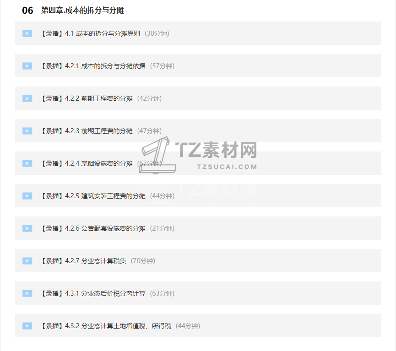Click play icon for lesson 4.1 成本的拆分与分摊原则
This screenshot has width=396, height=351.
coord(27,33)
